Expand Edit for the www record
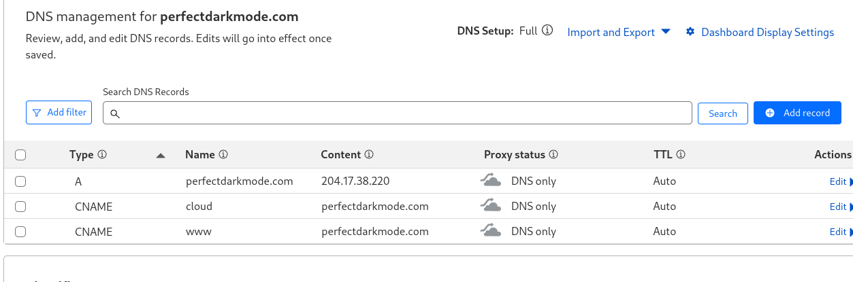The image size is (853, 282). (841, 232)
